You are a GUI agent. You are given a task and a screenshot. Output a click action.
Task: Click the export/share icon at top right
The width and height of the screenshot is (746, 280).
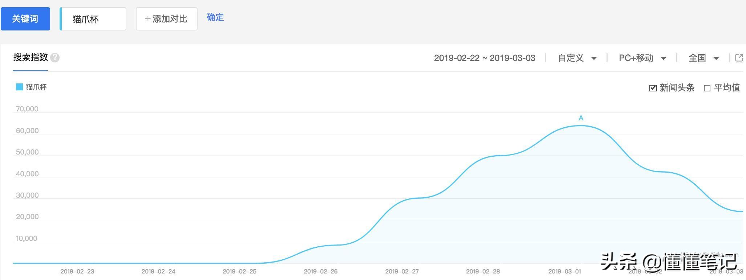739,58
